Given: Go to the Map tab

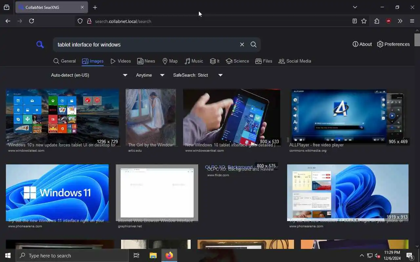Looking at the screenshot, I should coord(170,61).
